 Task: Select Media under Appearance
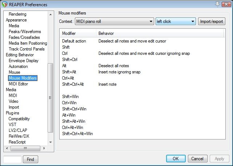[14, 26]
